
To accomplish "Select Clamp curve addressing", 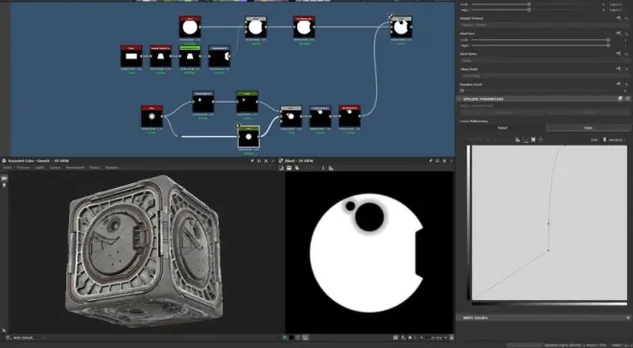I will [588, 128].
